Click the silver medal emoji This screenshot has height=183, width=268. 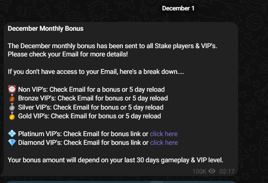[12, 107]
